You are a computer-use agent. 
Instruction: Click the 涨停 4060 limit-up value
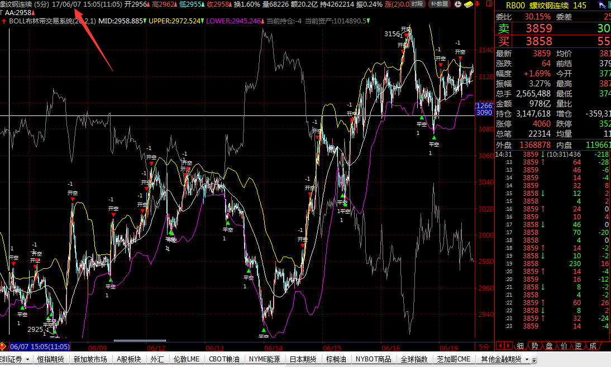(x=542, y=124)
